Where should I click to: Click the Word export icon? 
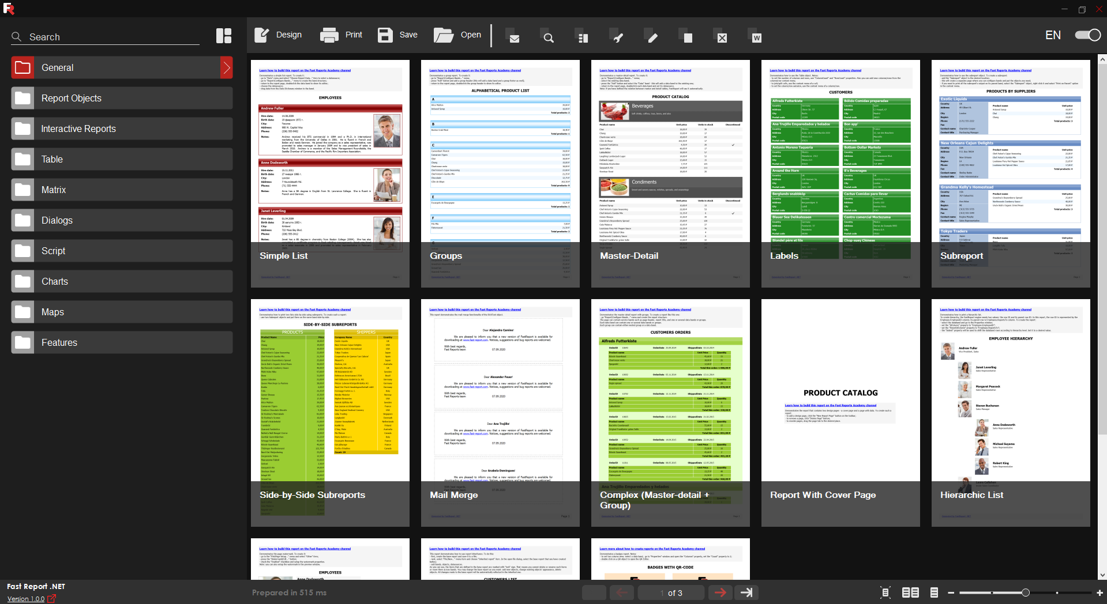(x=757, y=38)
